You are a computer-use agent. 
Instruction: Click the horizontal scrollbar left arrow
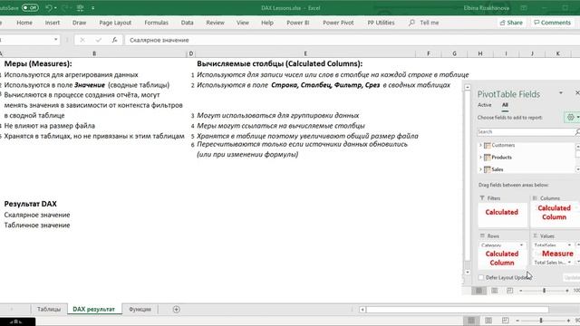(x=362, y=310)
